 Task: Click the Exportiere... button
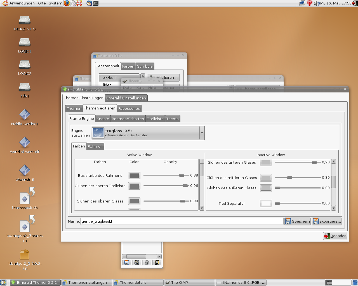pyautogui.click(x=327, y=221)
